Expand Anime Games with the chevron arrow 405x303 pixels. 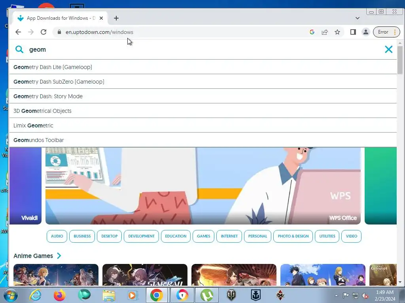click(59, 256)
